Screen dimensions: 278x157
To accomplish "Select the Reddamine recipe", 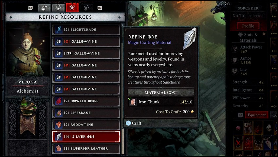I will pos(86,125).
